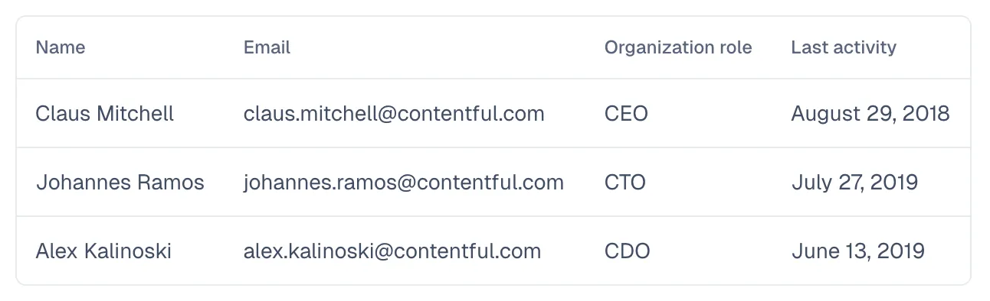Image resolution: width=990 pixels, height=301 pixels.
Task: Click alex.kalinoski@contentful.com email
Action: click(392, 251)
